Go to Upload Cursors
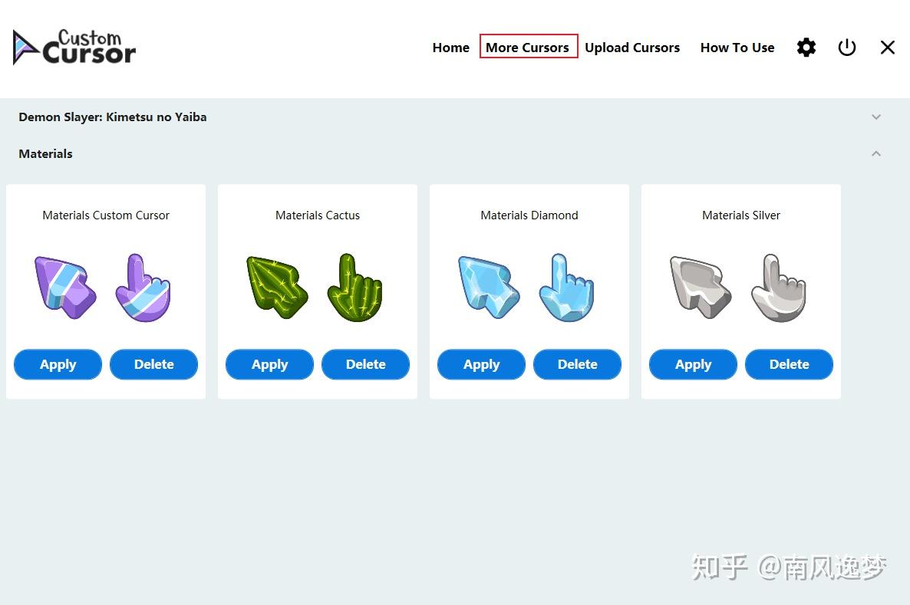The height and width of the screenshot is (605, 910). [632, 47]
